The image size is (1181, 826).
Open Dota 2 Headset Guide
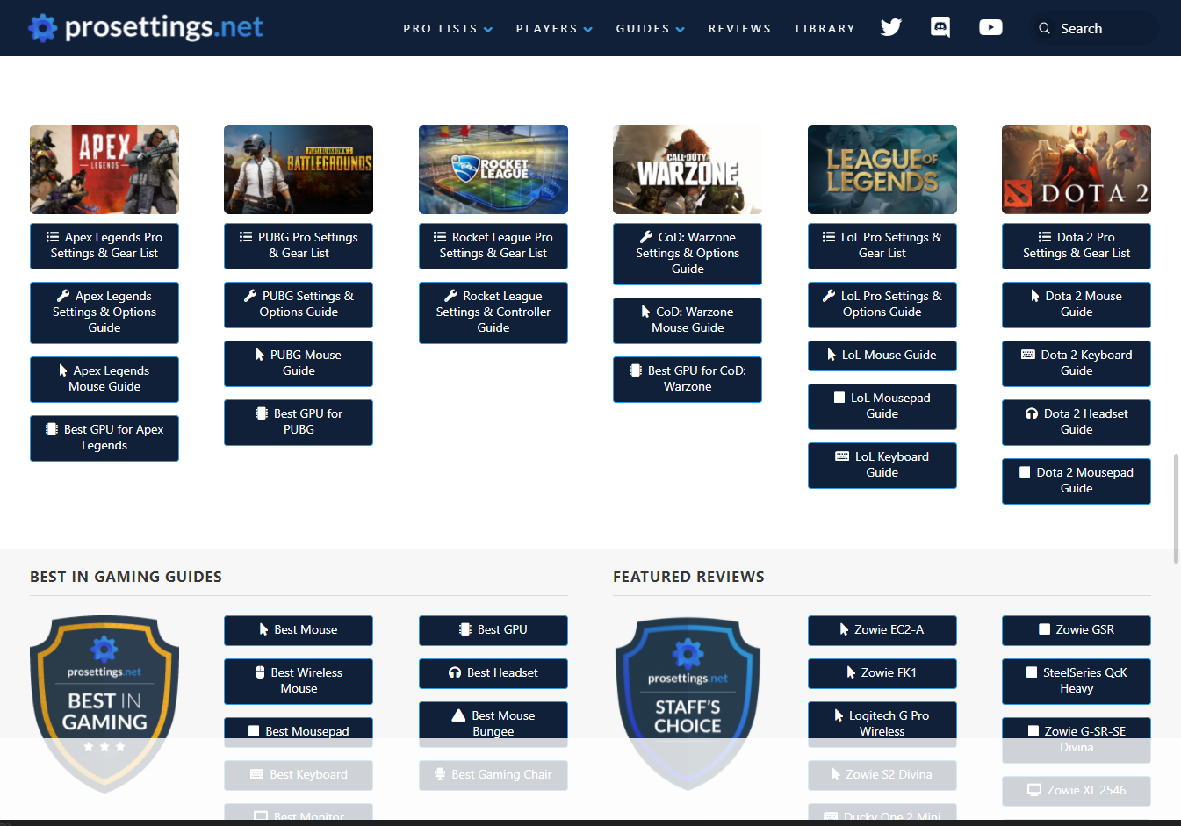point(1077,422)
